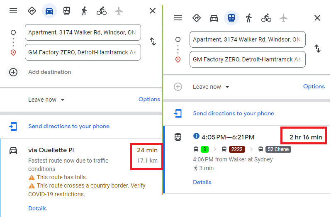Select flights mode icon in left panel

click(x=119, y=11)
